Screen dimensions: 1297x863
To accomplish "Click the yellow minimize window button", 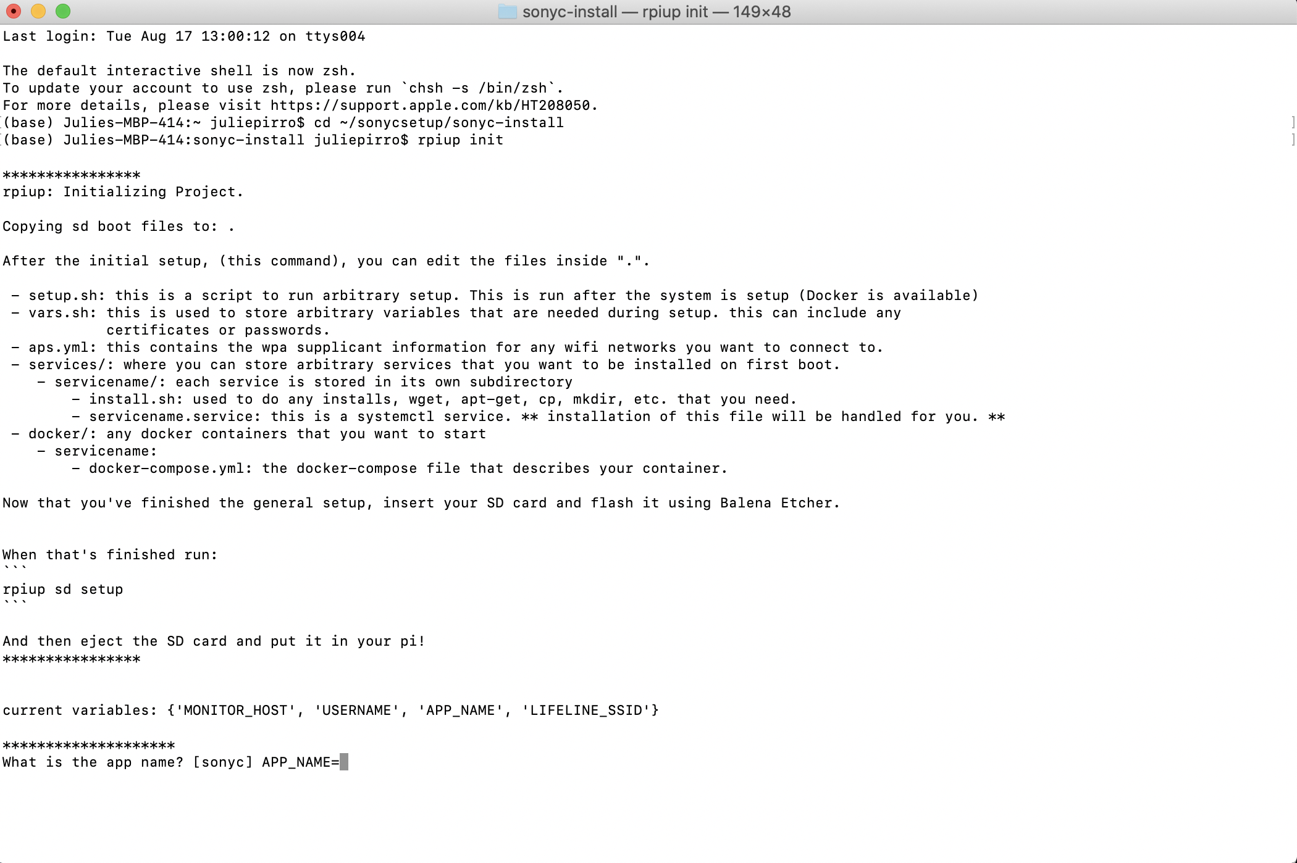I will click(x=38, y=11).
